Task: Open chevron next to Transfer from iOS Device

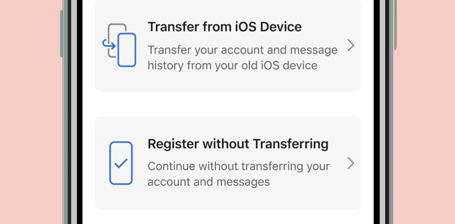Action: tap(351, 46)
